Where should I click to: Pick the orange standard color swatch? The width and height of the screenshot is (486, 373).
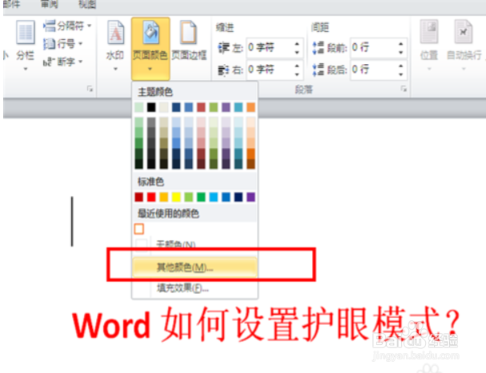pyautogui.click(x=163, y=197)
